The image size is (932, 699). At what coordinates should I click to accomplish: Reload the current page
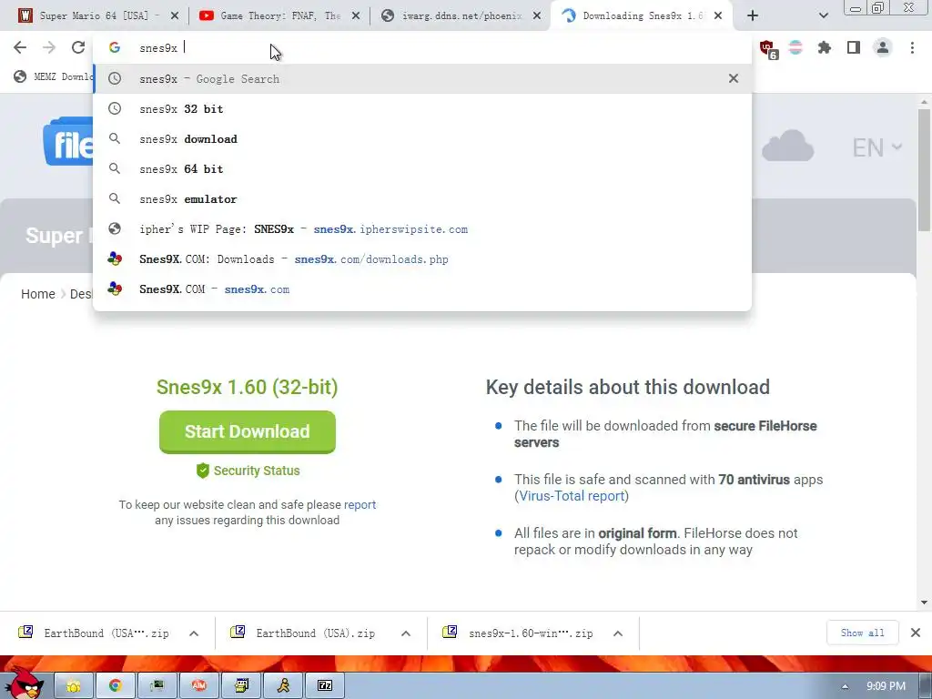tap(78, 47)
